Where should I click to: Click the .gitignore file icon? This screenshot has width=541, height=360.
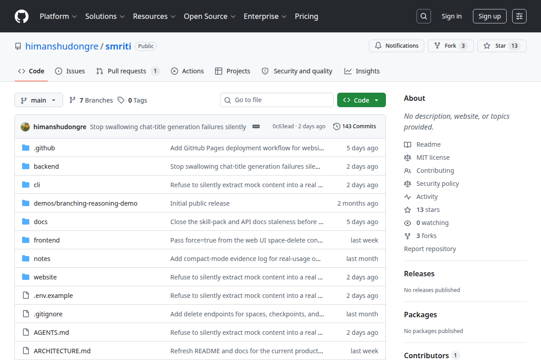26,314
